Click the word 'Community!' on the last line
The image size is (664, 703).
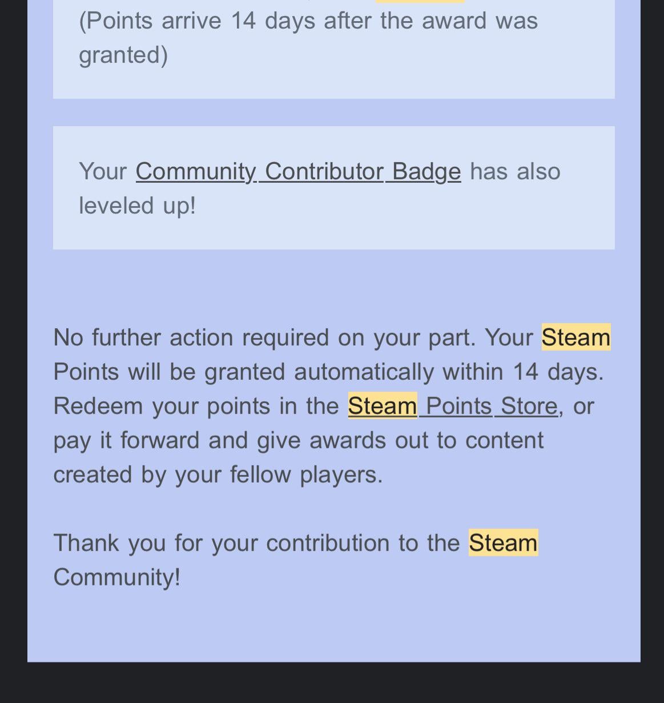pos(116,577)
